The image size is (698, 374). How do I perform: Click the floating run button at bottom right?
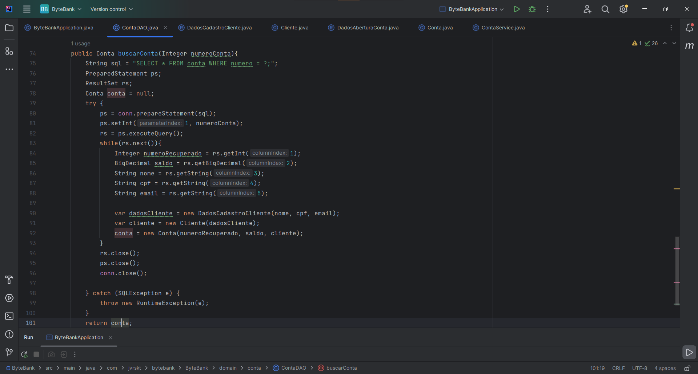point(689,352)
